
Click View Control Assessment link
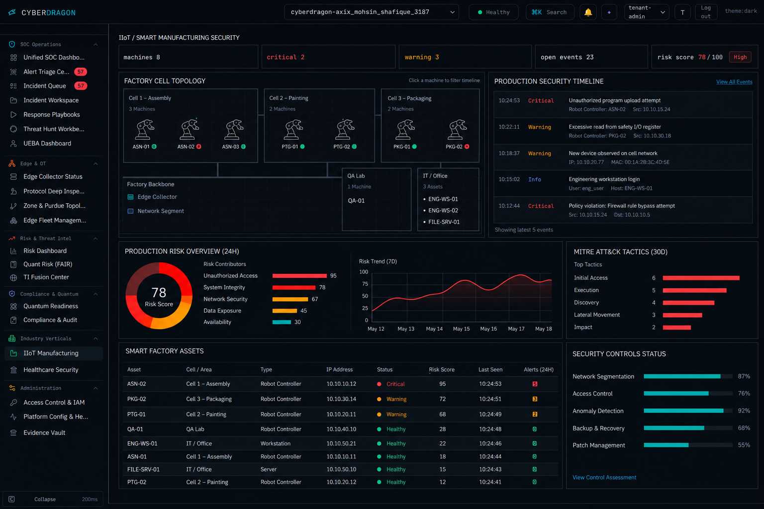(604, 478)
